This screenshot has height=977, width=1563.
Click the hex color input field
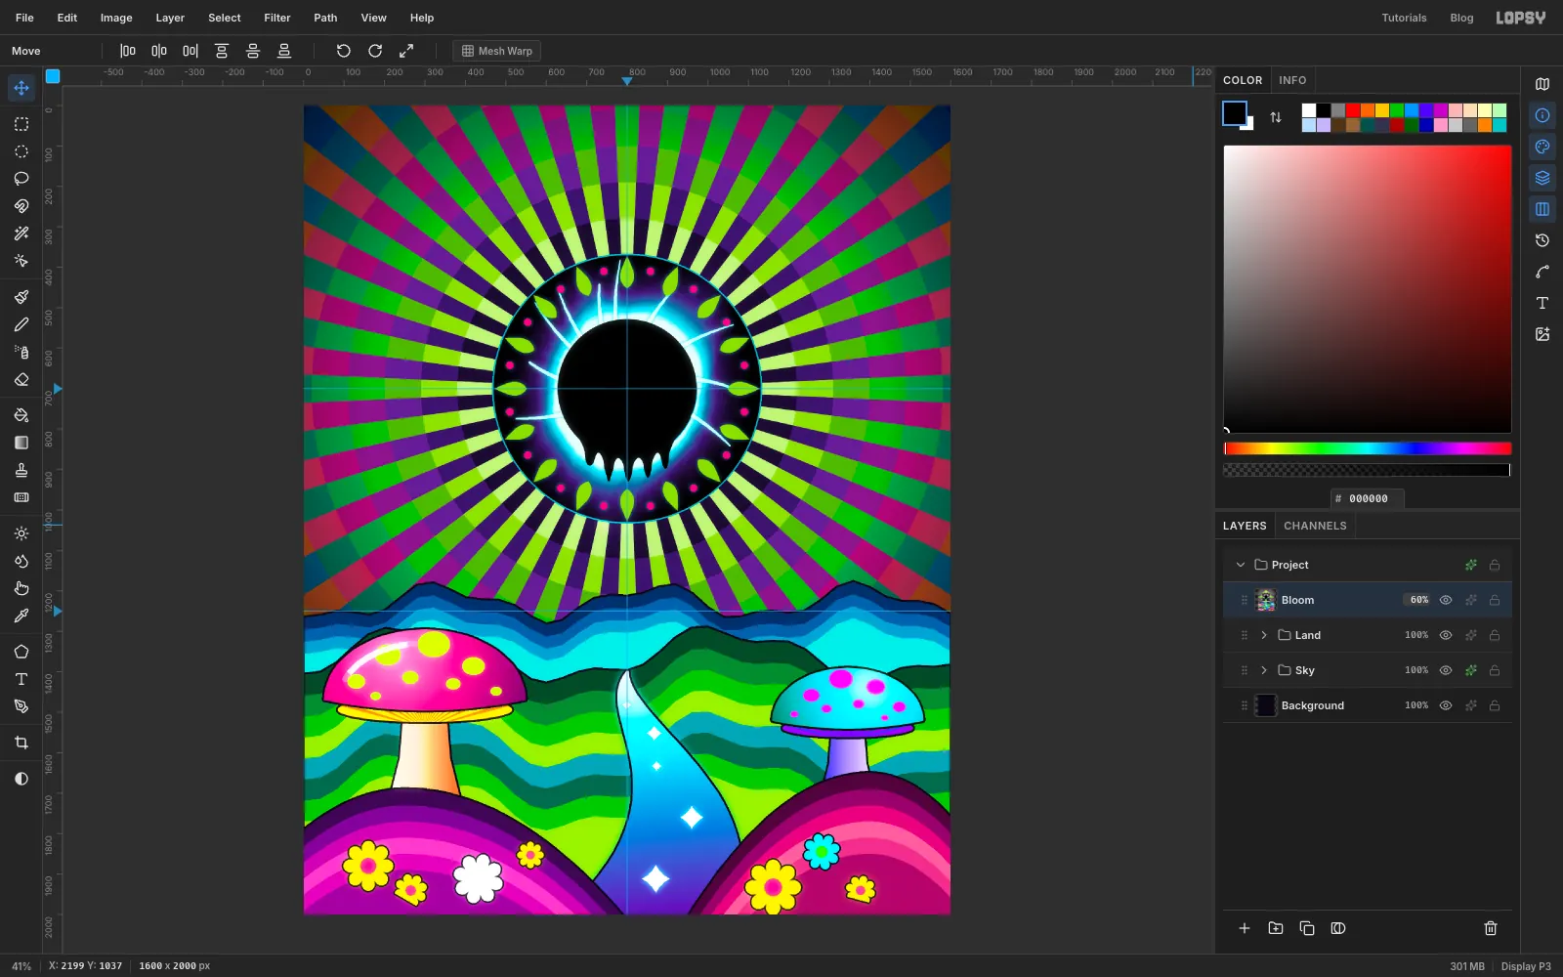pos(1368,498)
